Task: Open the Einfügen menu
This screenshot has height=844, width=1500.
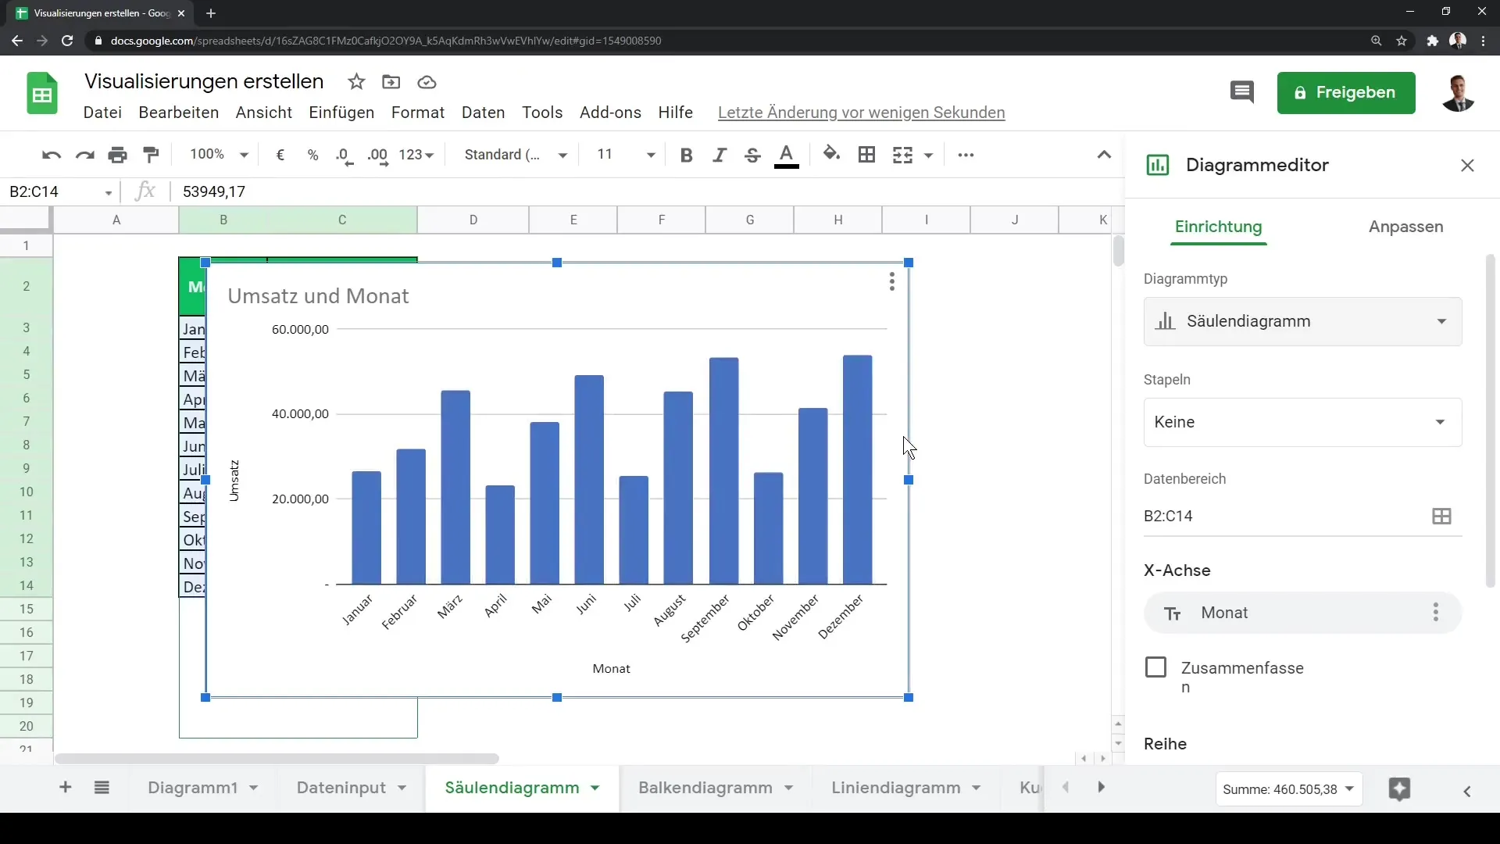Action: (x=341, y=113)
